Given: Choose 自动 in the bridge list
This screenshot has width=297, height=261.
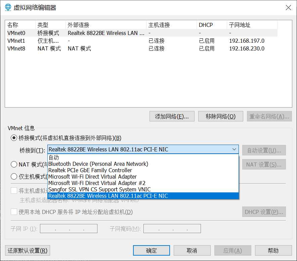Looking at the screenshot, I should point(143,157).
